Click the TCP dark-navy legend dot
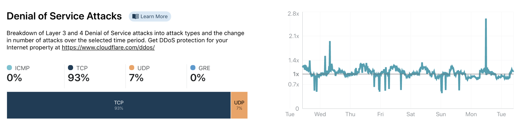This screenshot has height=126, width=520. 70,68
